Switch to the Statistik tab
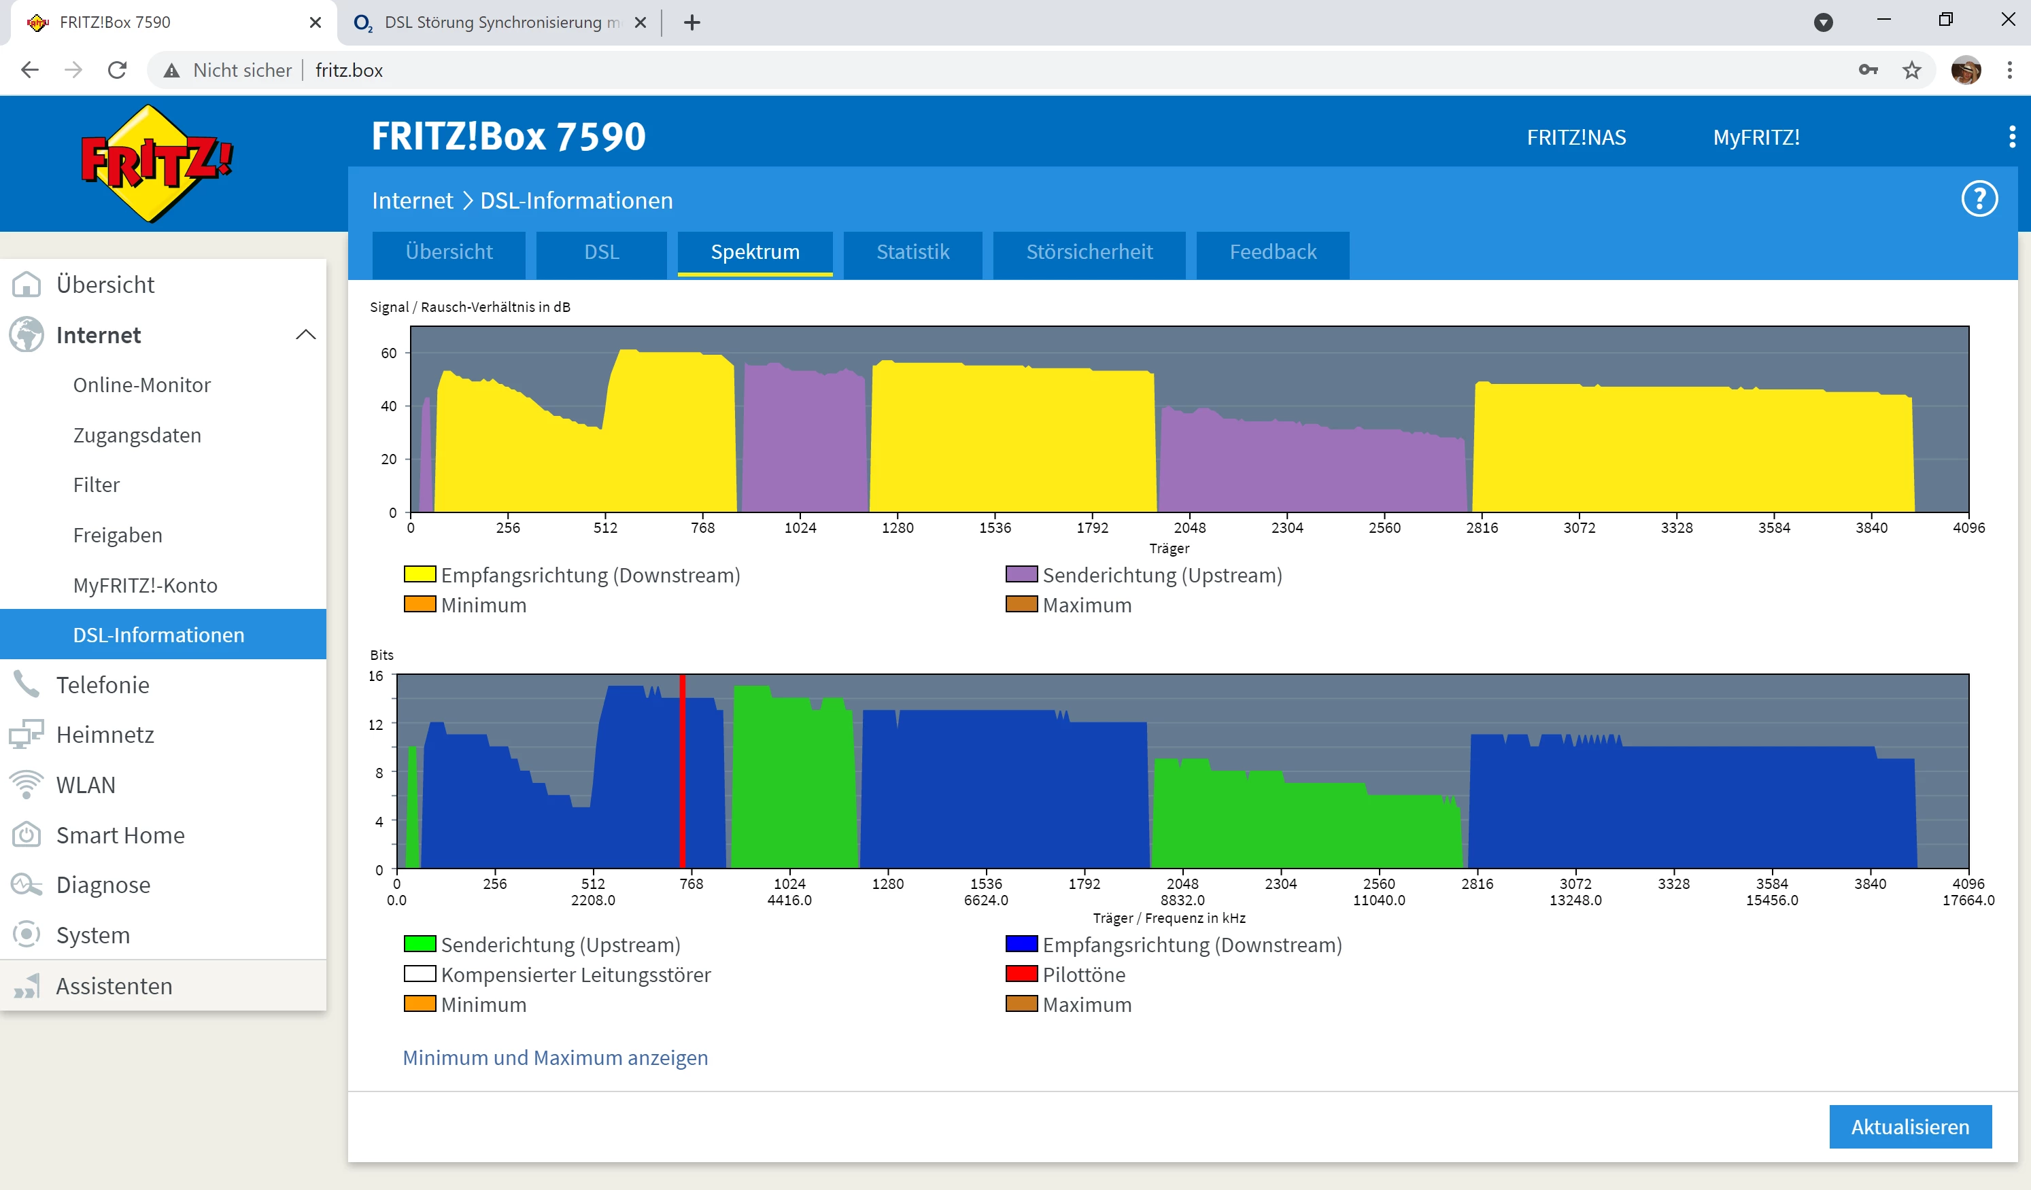Viewport: 2031px width, 1190px height. pos(912,252)
